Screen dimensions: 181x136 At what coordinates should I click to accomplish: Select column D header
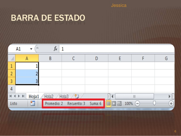[97, 58]
